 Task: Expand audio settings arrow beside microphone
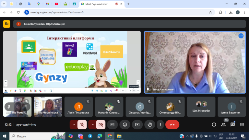pyautogui.click(x=74, y=124)
